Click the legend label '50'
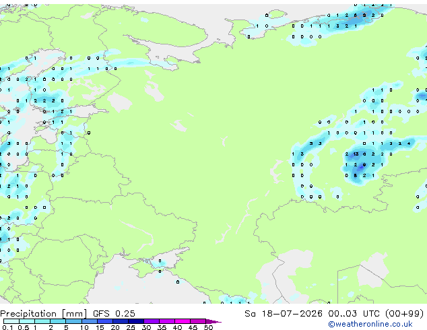Screen dimensions: 427x330 tap(209, 327)
